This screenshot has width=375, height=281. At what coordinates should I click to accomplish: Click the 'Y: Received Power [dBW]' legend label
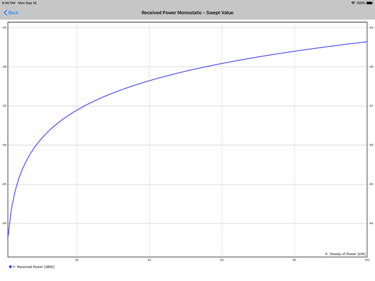coord(33,267)
